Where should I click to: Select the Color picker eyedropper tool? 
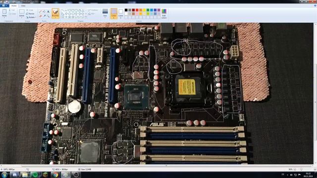coord(45,16)
